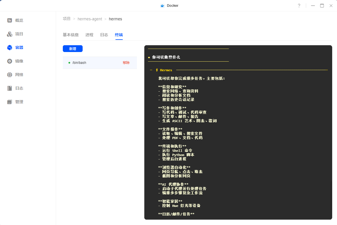Screen dimensions: 337x225
Task: Click the **AI 代理协作** heading
Action: 173,184
